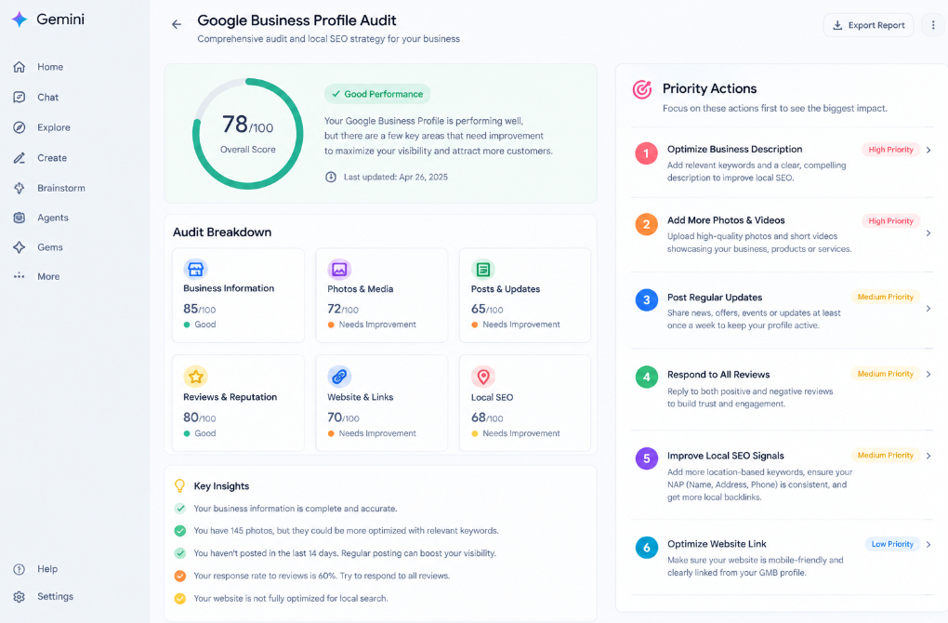Click the number 2 orange circle badge
The height and width of the screenshot is (623, 948).
[646, 225]
